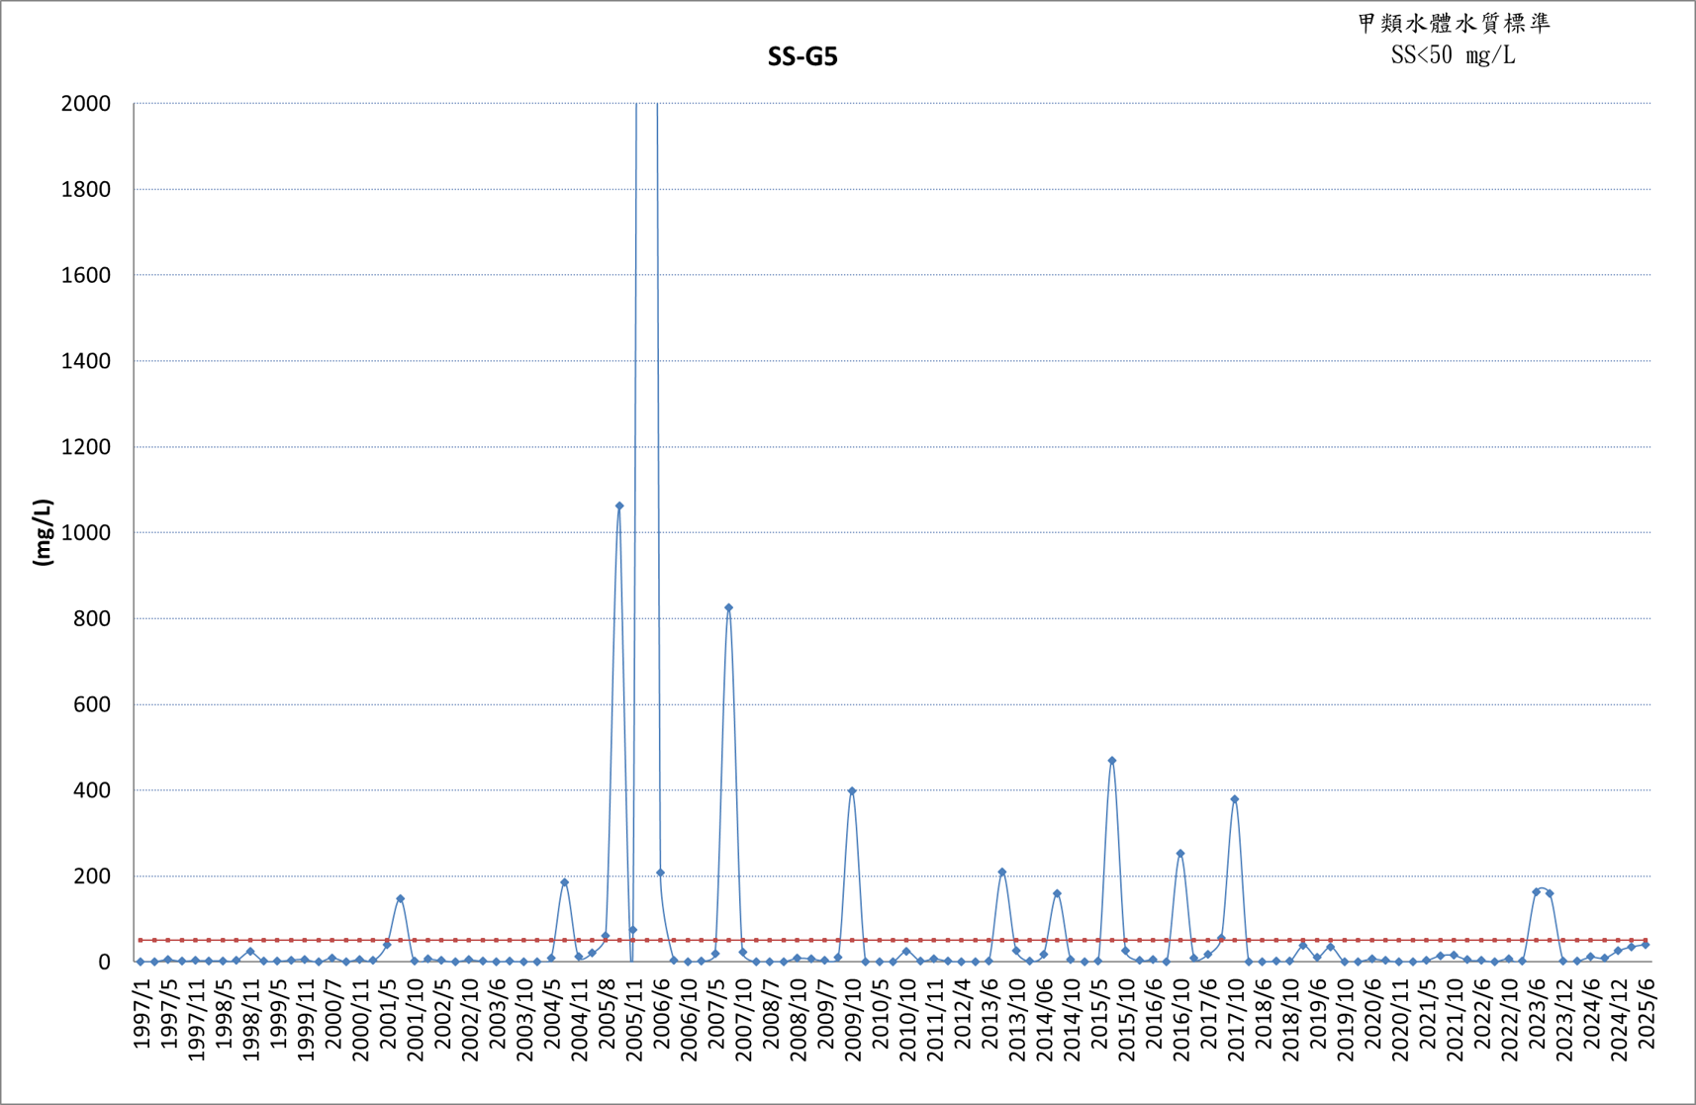This screenshot has width=1696, height=1105.
Task: Click the 1997/1 x-axis label
Action: 142,1013
